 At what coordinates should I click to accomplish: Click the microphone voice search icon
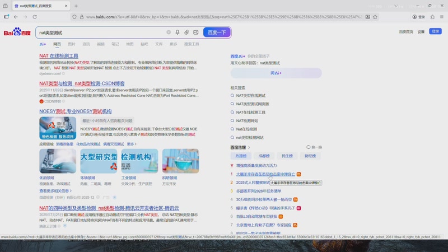[178, 32]
